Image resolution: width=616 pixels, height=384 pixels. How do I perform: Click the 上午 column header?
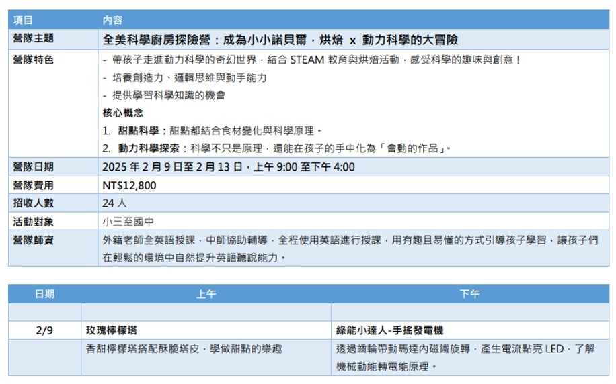click(206, 294)
